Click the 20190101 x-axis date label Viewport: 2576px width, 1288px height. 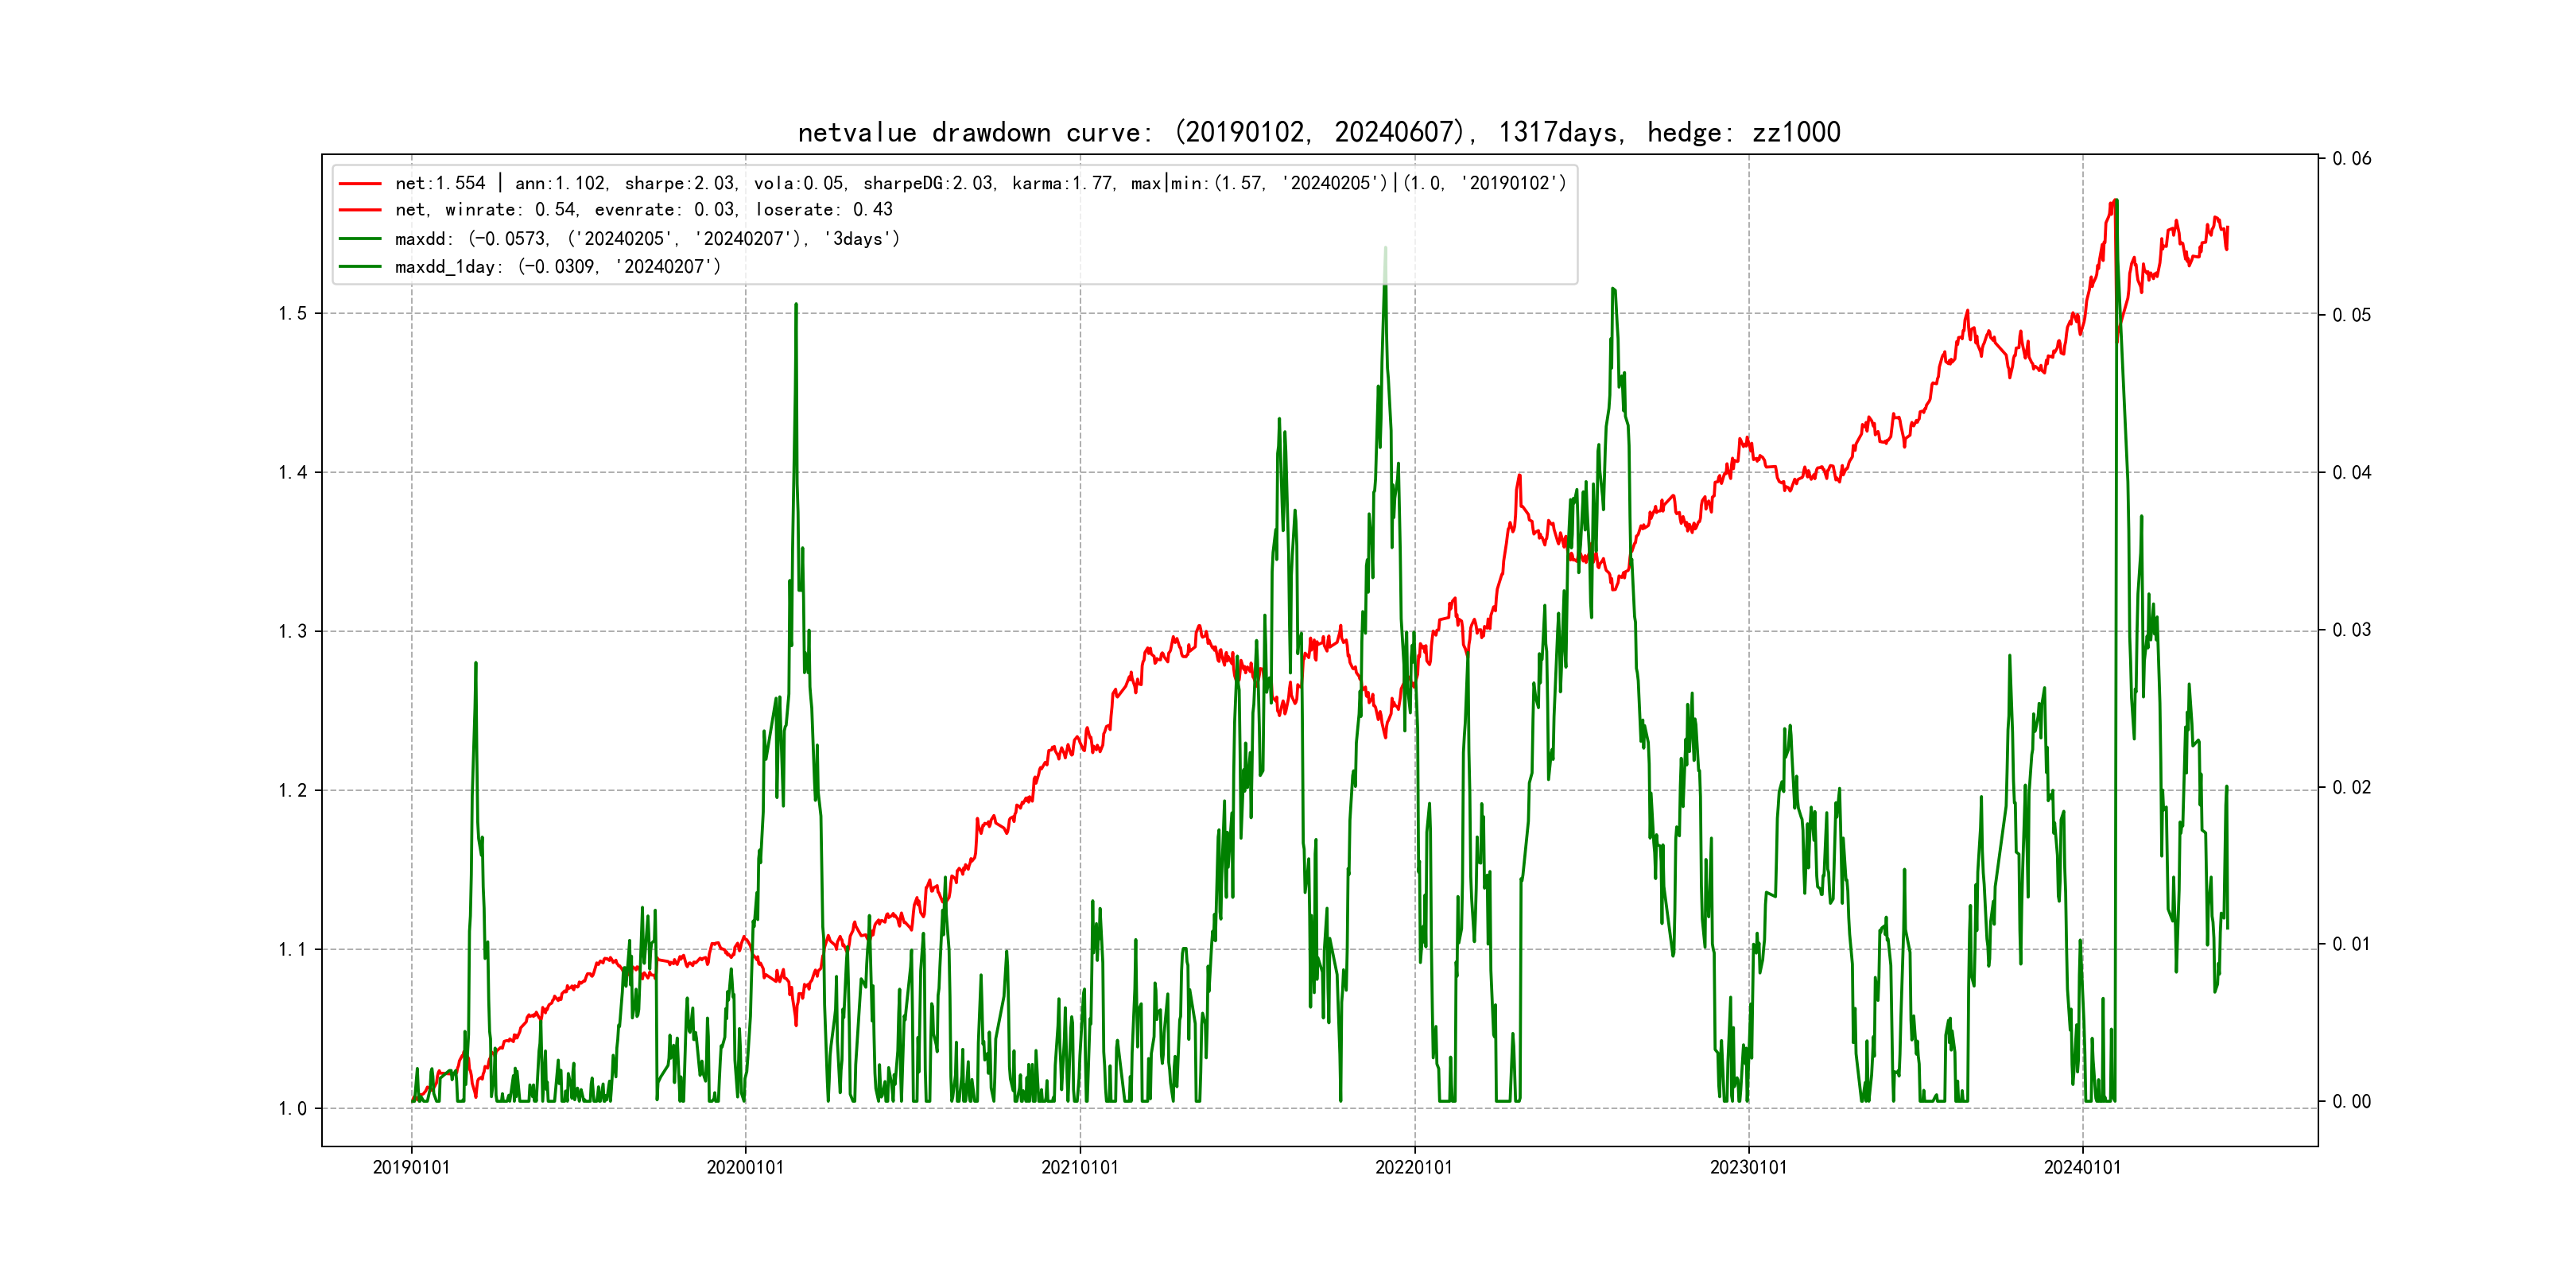point(411,1168)
